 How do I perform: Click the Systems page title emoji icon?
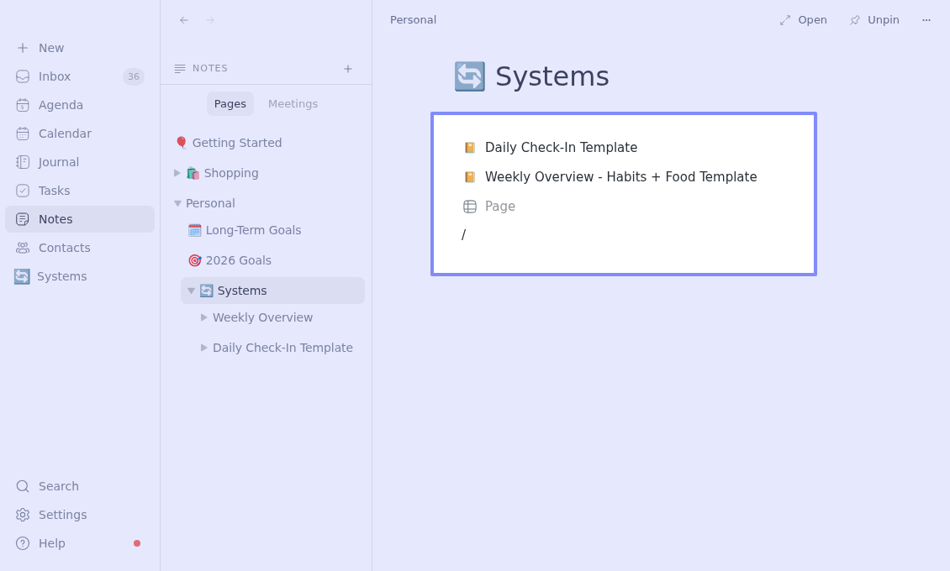pos(469,76)
